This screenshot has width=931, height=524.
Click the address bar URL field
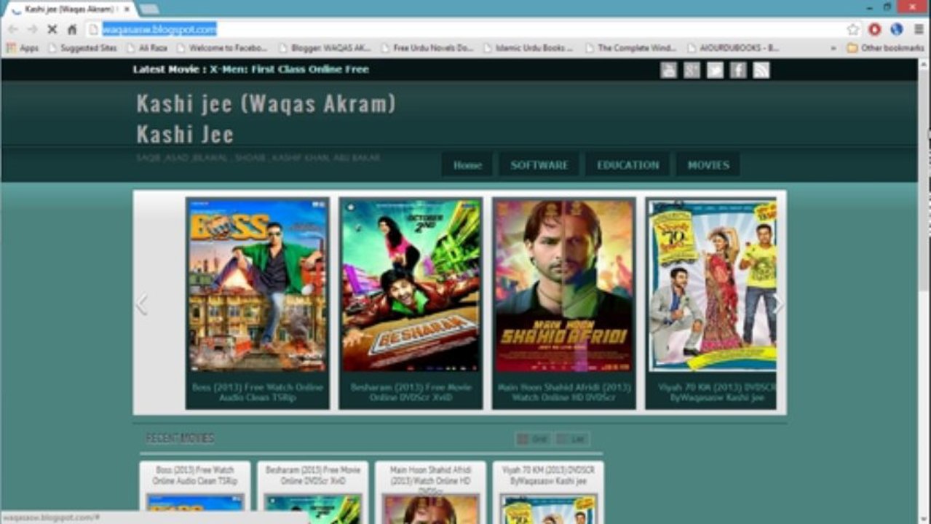click(466, 29)
